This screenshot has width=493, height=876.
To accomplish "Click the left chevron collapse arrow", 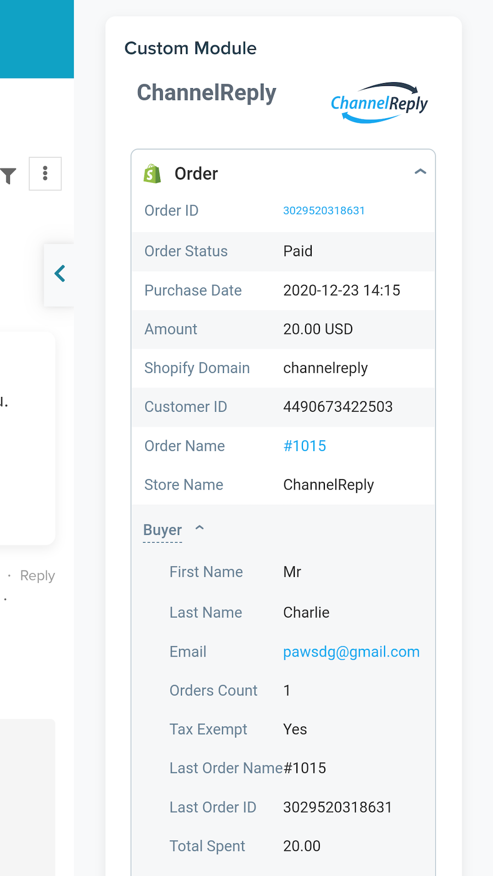I will (60, 274).
